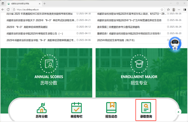Open 2025年统招招生报考指南（电子书） link
Viewport: 188px width, 122px height.
[116, 40]
